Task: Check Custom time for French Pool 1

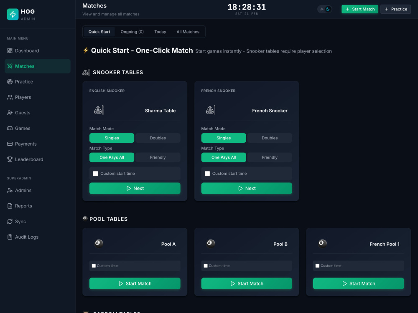Action: 317,265
